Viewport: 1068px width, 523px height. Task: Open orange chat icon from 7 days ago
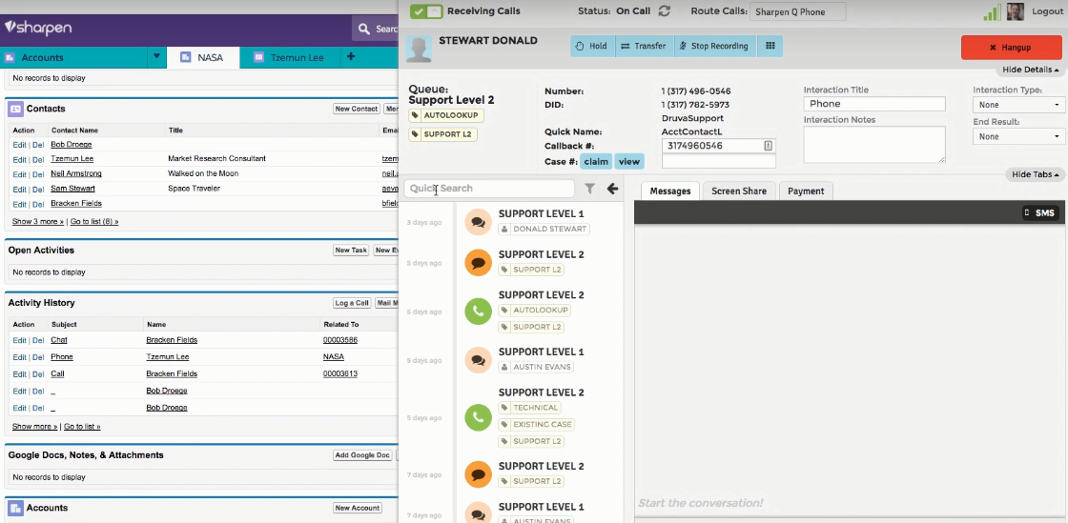[x=478, y=474]
